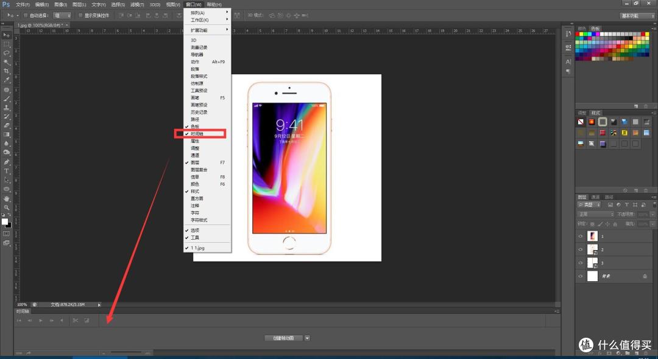The image size is (658, 359).
Task: Open the 滤镜(T) menu
Action: [x=137, y=5]
